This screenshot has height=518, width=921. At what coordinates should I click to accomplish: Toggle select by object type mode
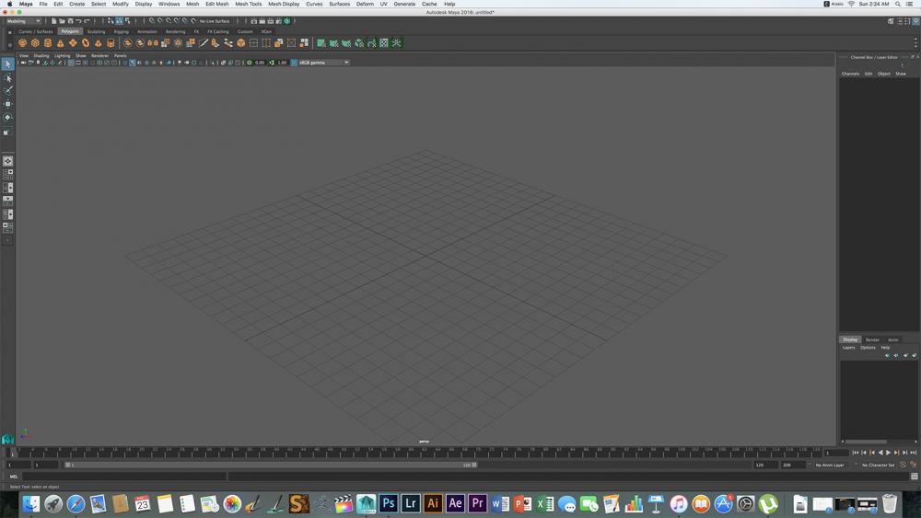tap(119, 21)
